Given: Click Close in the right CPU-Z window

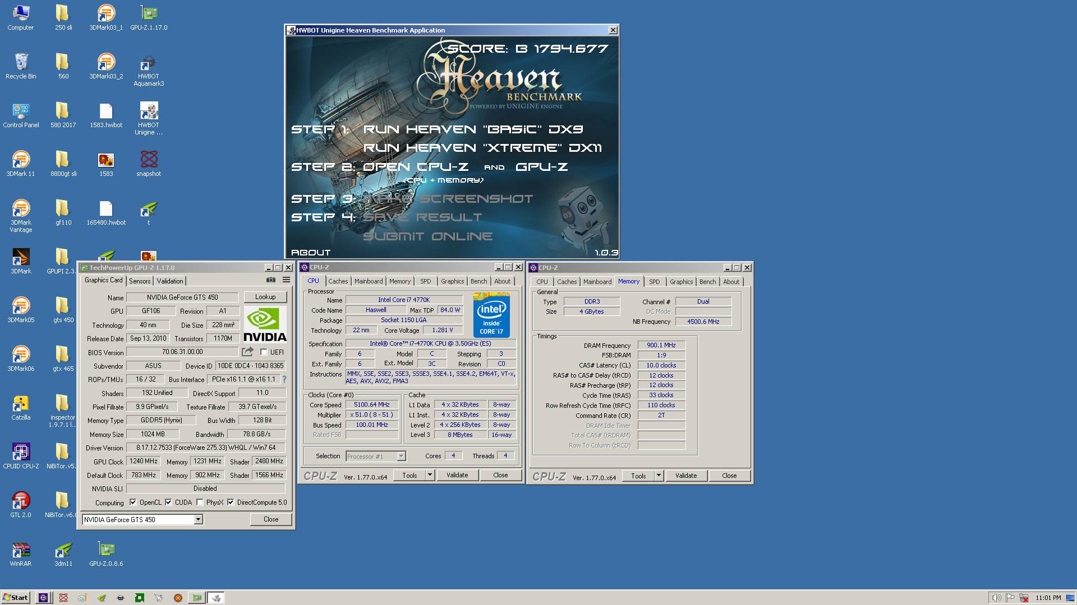Looking at the screenshot, I should coord(729,476).
